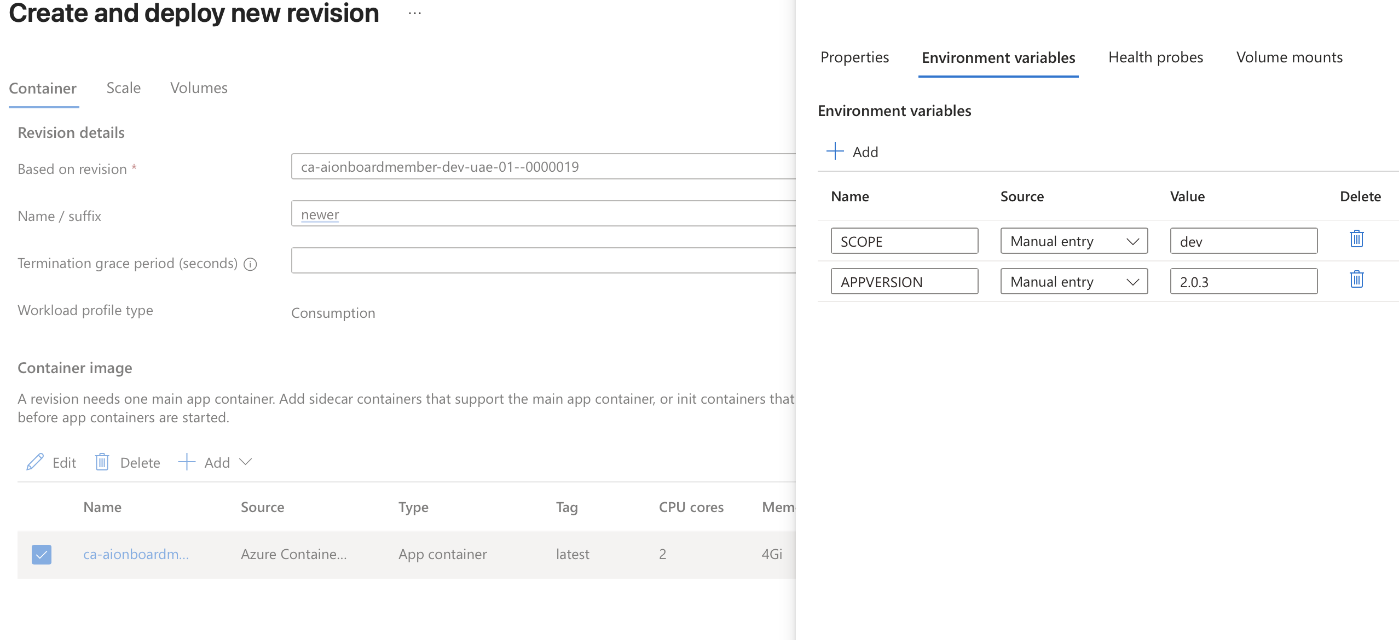Viewport: 1399px width, 640px height.
Task: Open Source dropdown for SCOPE variable
Action: tap(1074, 241)
